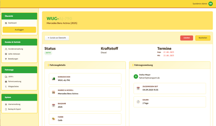Click the Termine heading

pos(164,48)
